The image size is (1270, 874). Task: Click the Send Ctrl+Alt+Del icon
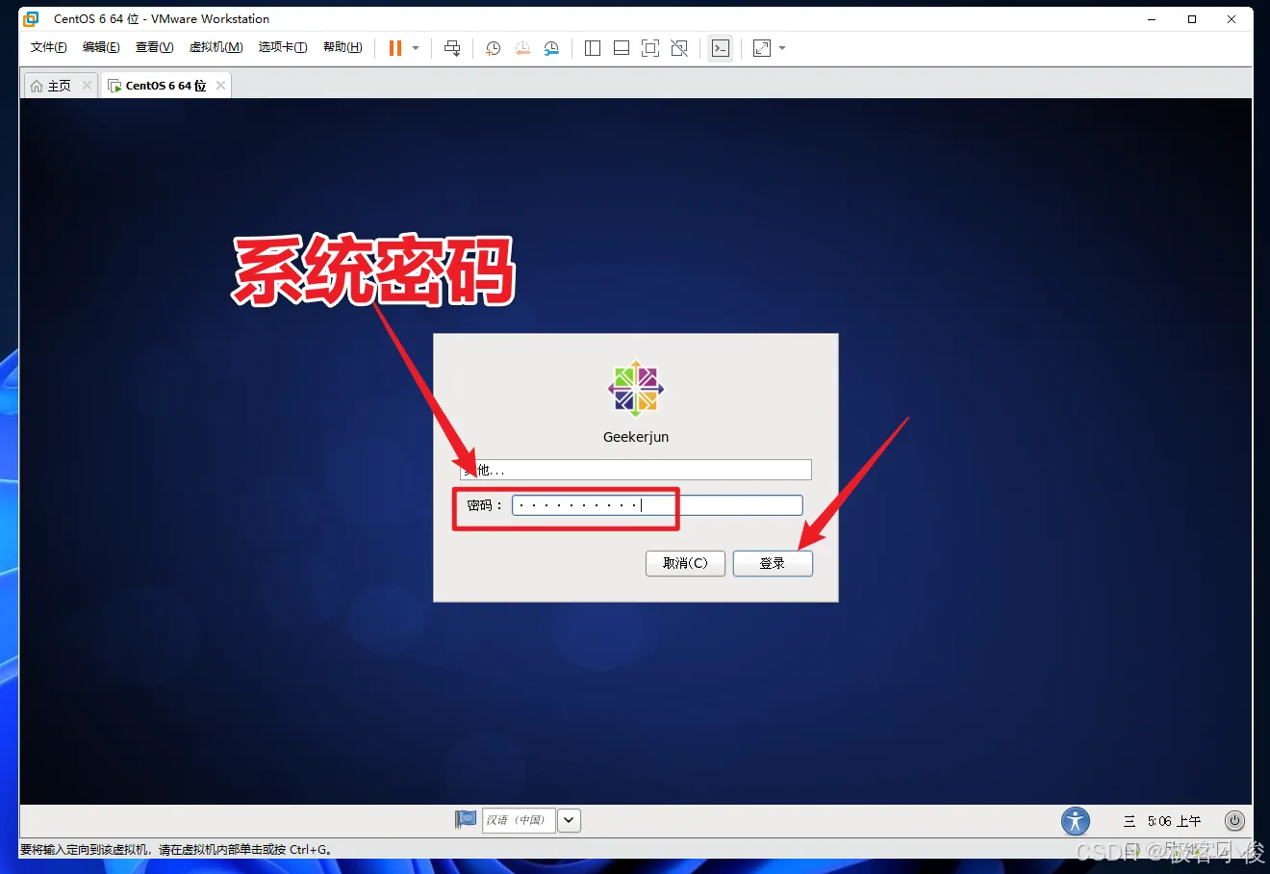coord(452,48)
